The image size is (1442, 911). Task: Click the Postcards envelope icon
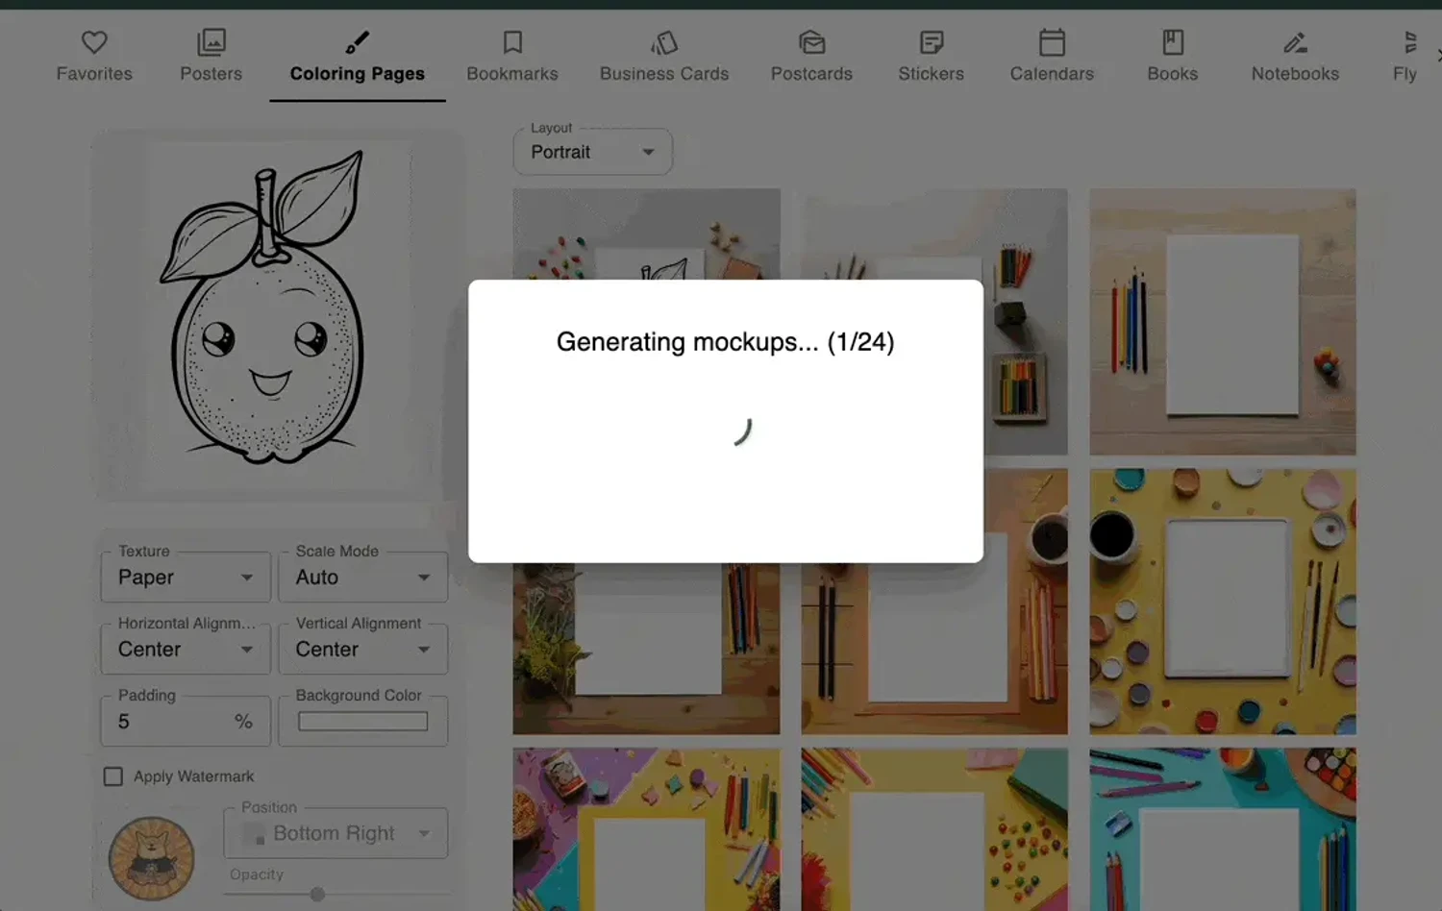[810, 42]
